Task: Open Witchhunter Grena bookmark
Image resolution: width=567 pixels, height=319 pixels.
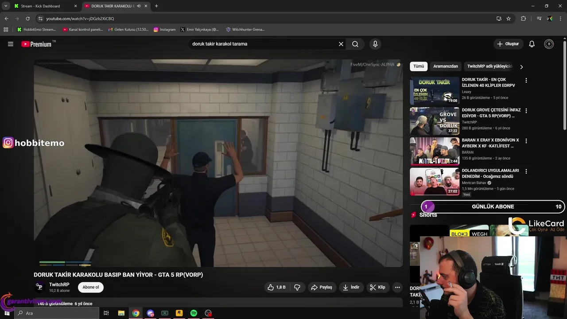Action: click(x=245, y=29)
